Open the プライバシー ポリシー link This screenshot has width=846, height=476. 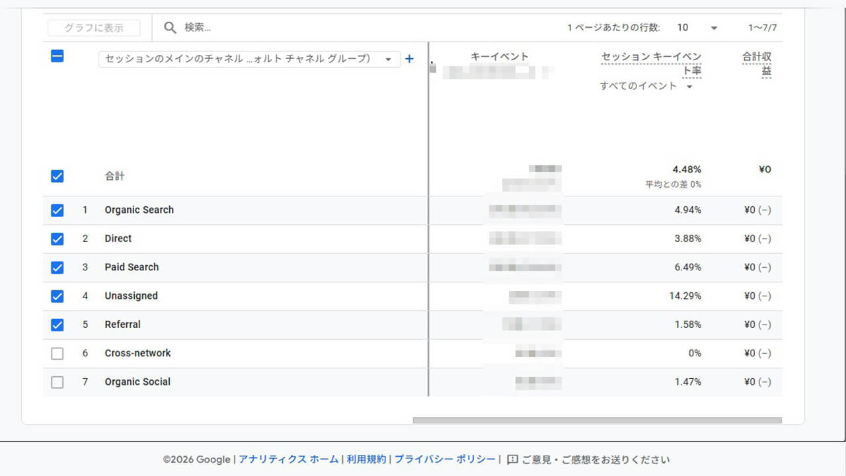point(445,459)
